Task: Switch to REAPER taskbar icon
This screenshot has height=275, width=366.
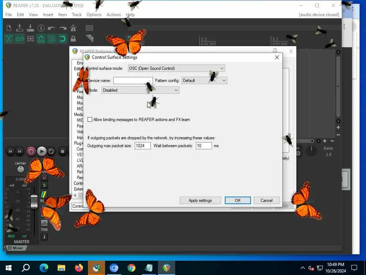Action: (167, 268)
